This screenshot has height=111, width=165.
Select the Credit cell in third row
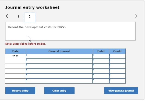117,66
